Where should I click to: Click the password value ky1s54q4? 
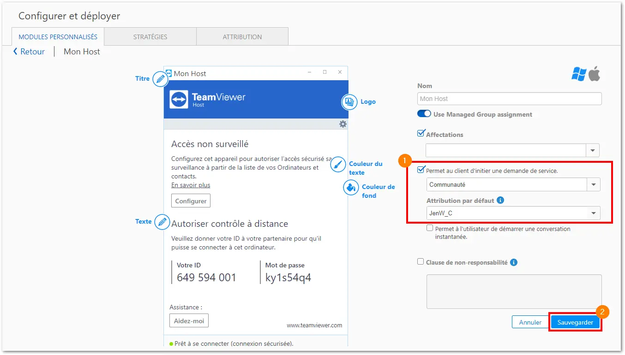[x=288, y=278]
